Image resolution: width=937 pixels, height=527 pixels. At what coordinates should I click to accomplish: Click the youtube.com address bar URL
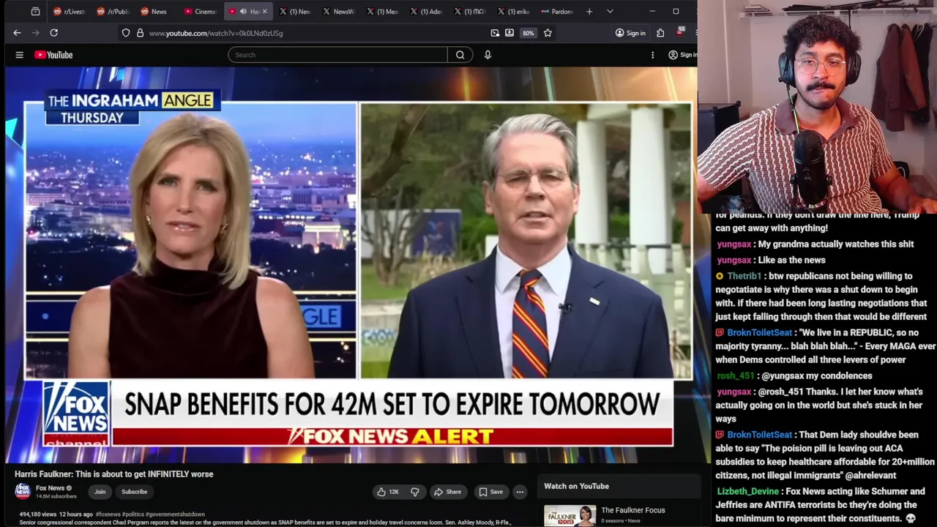[x=216, y=33]
